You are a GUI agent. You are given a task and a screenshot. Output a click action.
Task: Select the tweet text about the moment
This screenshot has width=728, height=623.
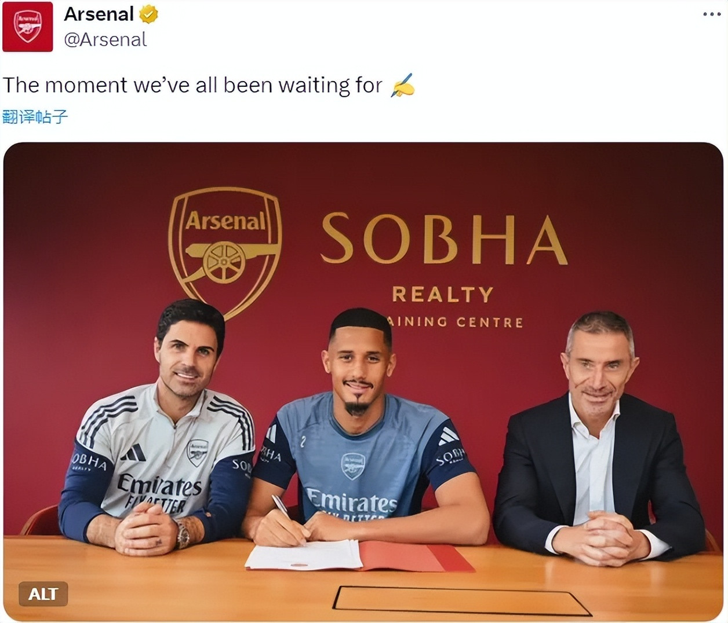point(192,85)
